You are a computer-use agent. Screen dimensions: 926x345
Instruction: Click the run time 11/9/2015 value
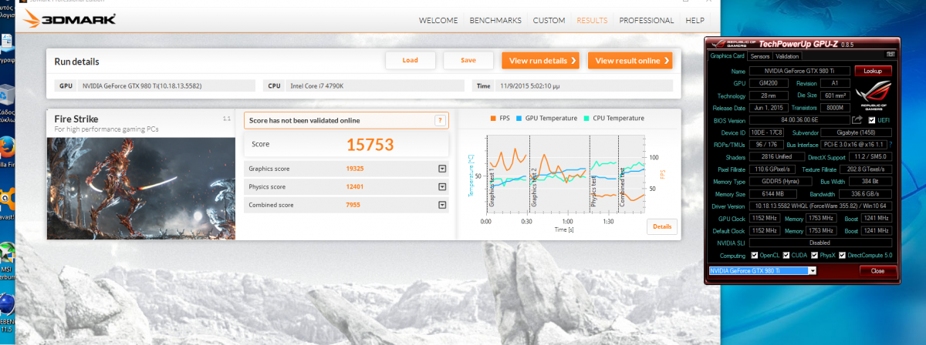point(531,86)
